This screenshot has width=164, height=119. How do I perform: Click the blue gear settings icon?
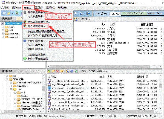pos(72,71)
